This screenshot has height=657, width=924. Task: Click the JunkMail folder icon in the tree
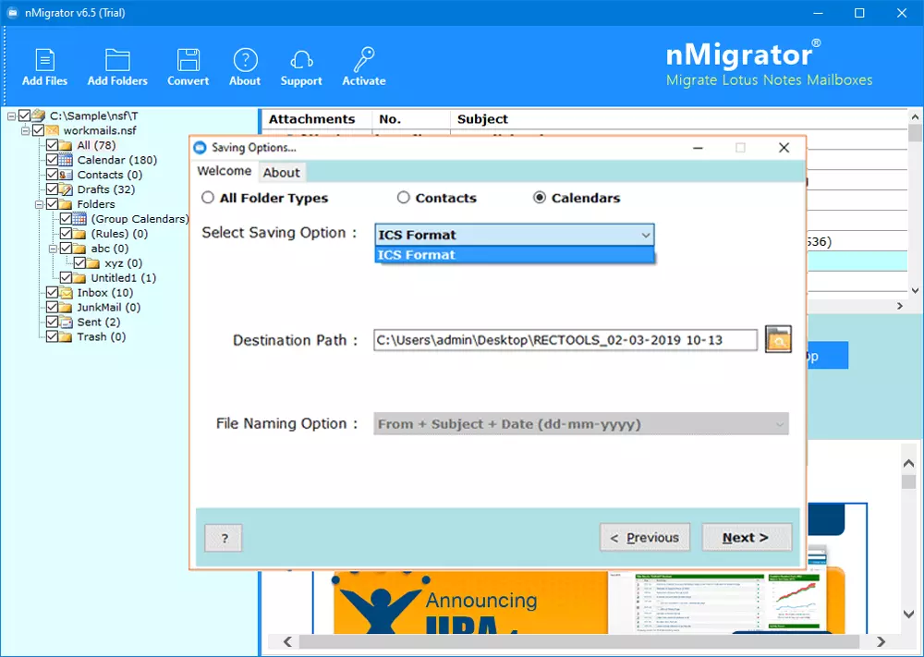pyautogui.click(x=66, y=308)
